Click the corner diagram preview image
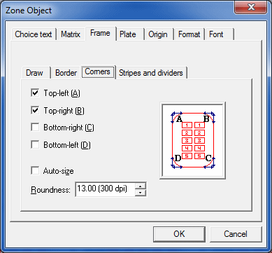272x253 pixels. pos(192,140)
